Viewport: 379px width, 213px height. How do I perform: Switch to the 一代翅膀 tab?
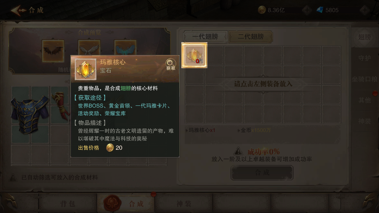205,37
